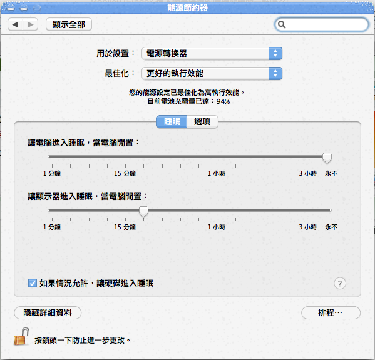The height and width of the screenshot is (360, 375).
Task: Open help with the question mark button
Action: 339,283
